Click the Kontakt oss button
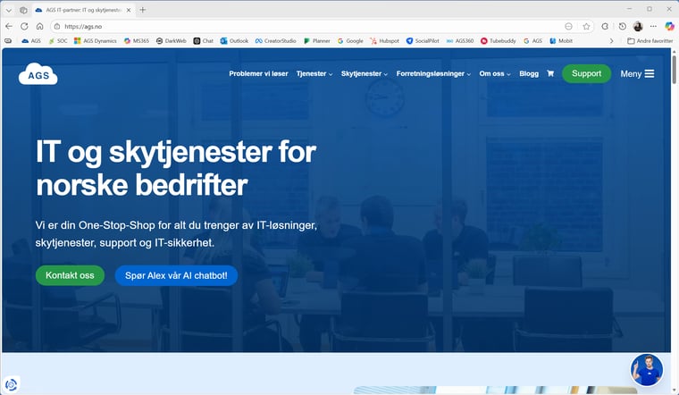679x395 pixels. tap(70, 275)
